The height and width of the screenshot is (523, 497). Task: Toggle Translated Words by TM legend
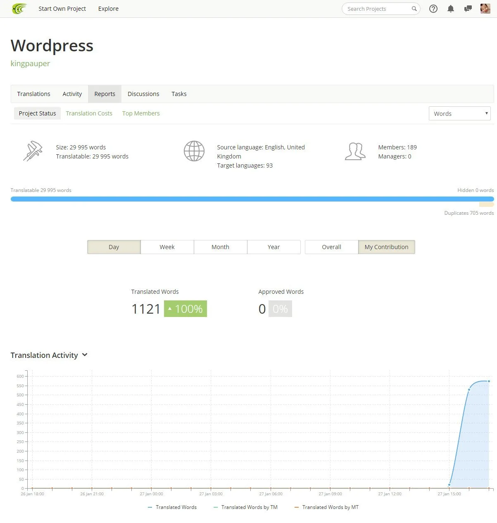pos(245,507)
